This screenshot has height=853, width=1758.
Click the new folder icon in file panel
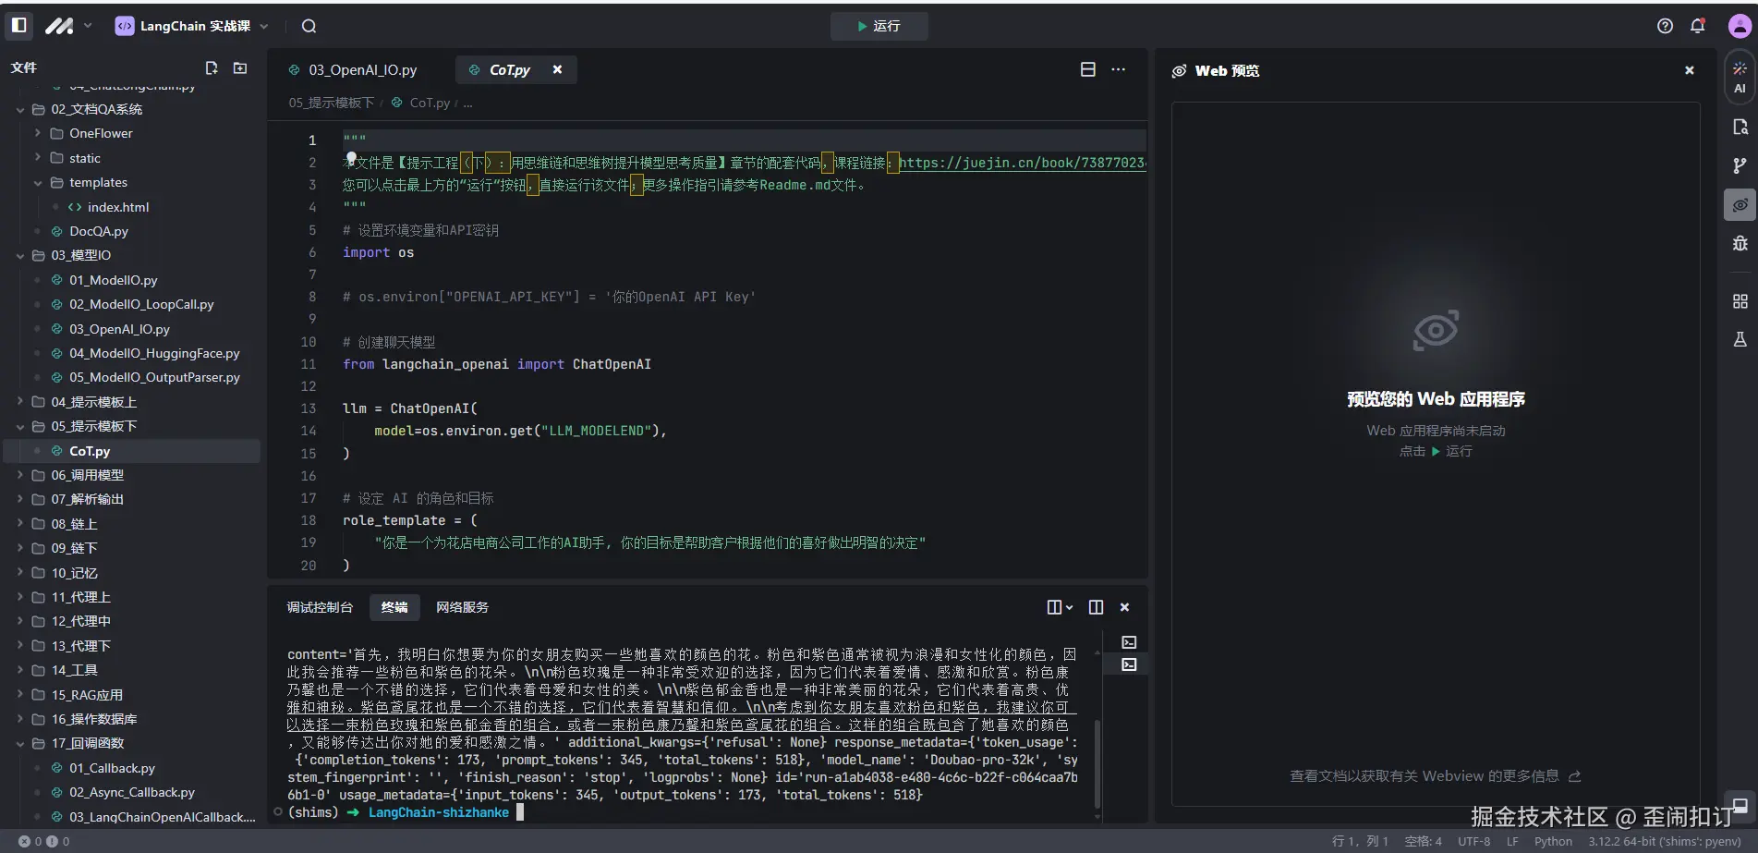pos(240,67)
